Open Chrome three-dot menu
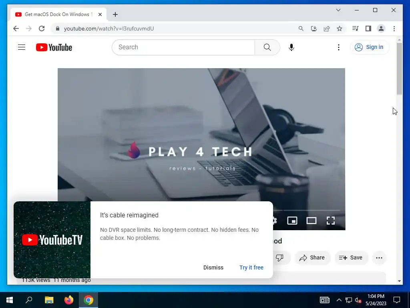Image resolution: width=410 pixels, height=308 pixels. [394, 28]
